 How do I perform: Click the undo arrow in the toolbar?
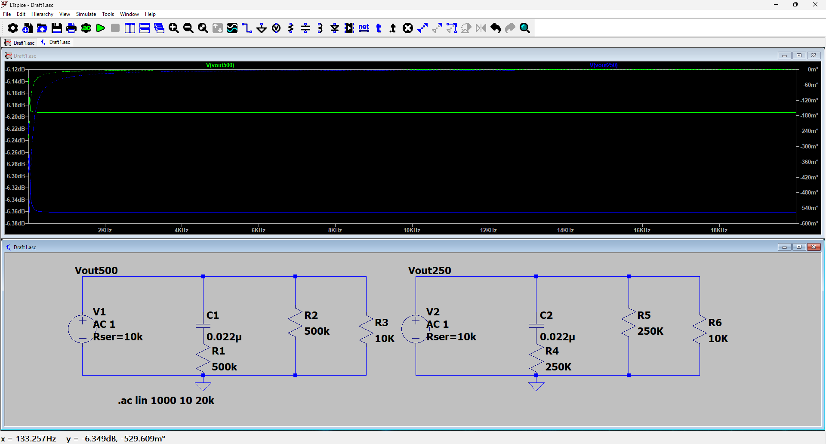tap(496, 28)
